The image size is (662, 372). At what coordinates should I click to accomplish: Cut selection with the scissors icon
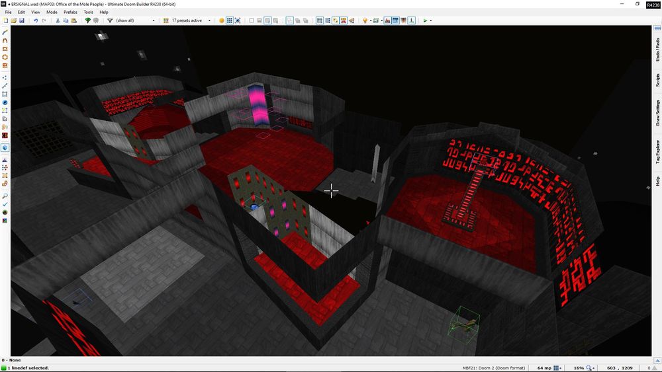pos(58,20)
